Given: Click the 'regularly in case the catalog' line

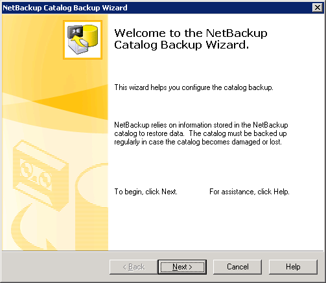Looking at the screenshot, I should click(198, 142).
